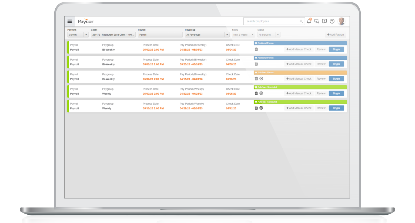The height and width of the screenshot is (223, 415).
Task: Delete the first Additional Payrun using trash icon
Action: click(x=256, y=49)
